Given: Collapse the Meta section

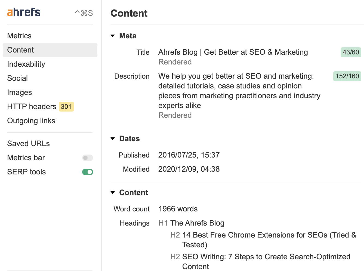Looking at the screenshot, I should 113,36.
